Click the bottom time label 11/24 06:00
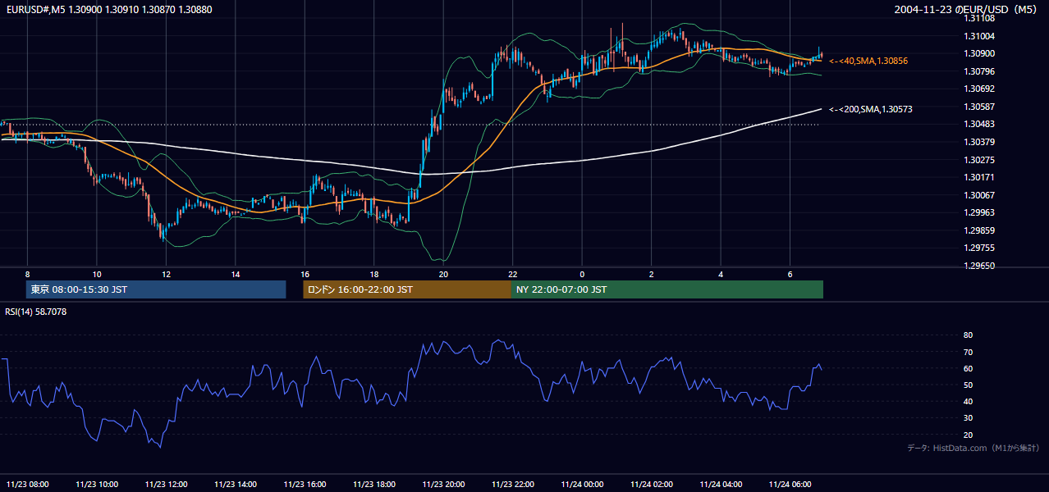 coord(790,485)
